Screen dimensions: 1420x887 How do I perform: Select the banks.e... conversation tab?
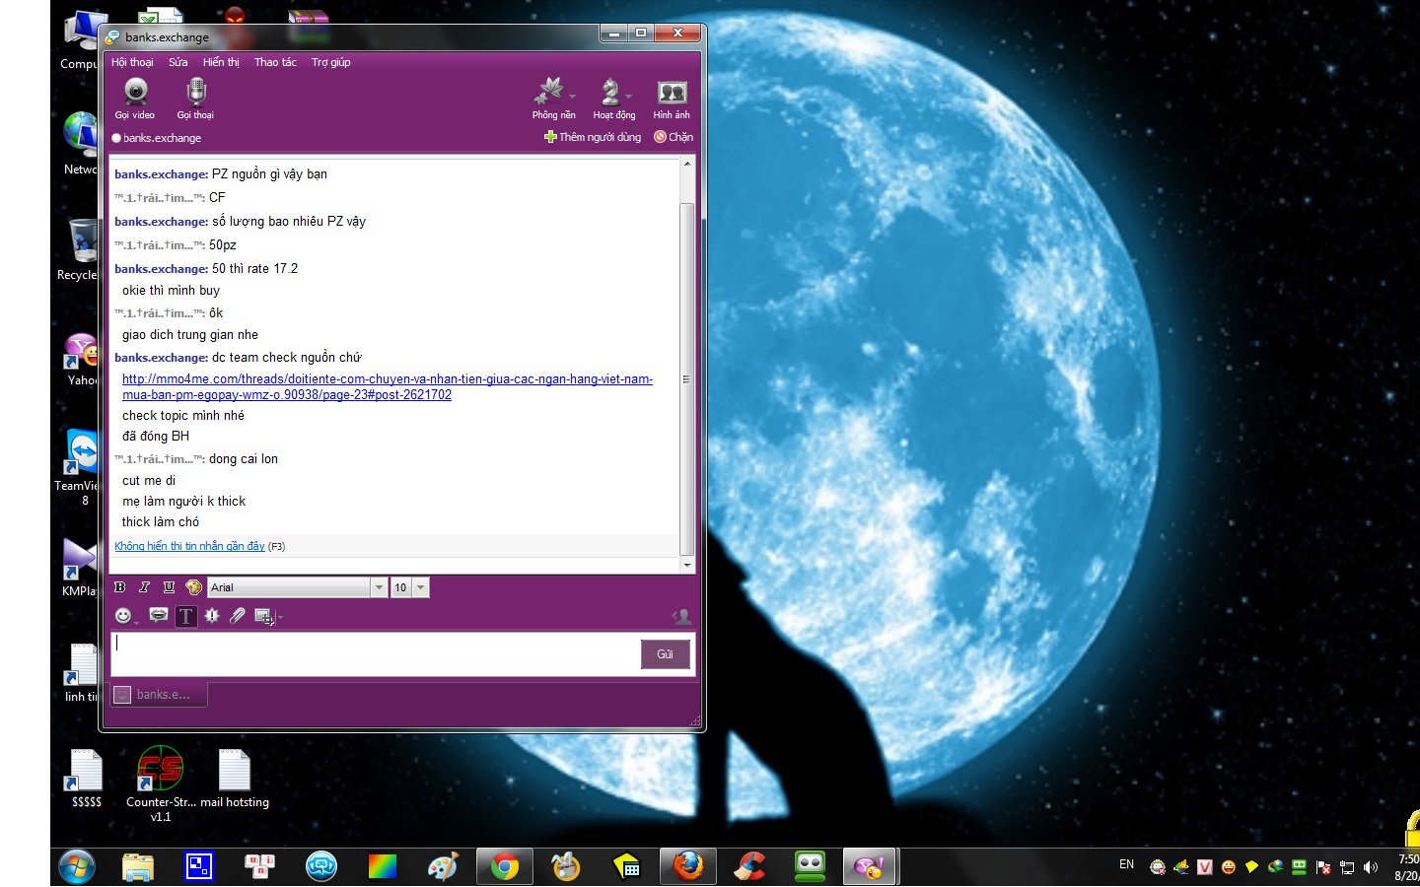pos(159,695)
